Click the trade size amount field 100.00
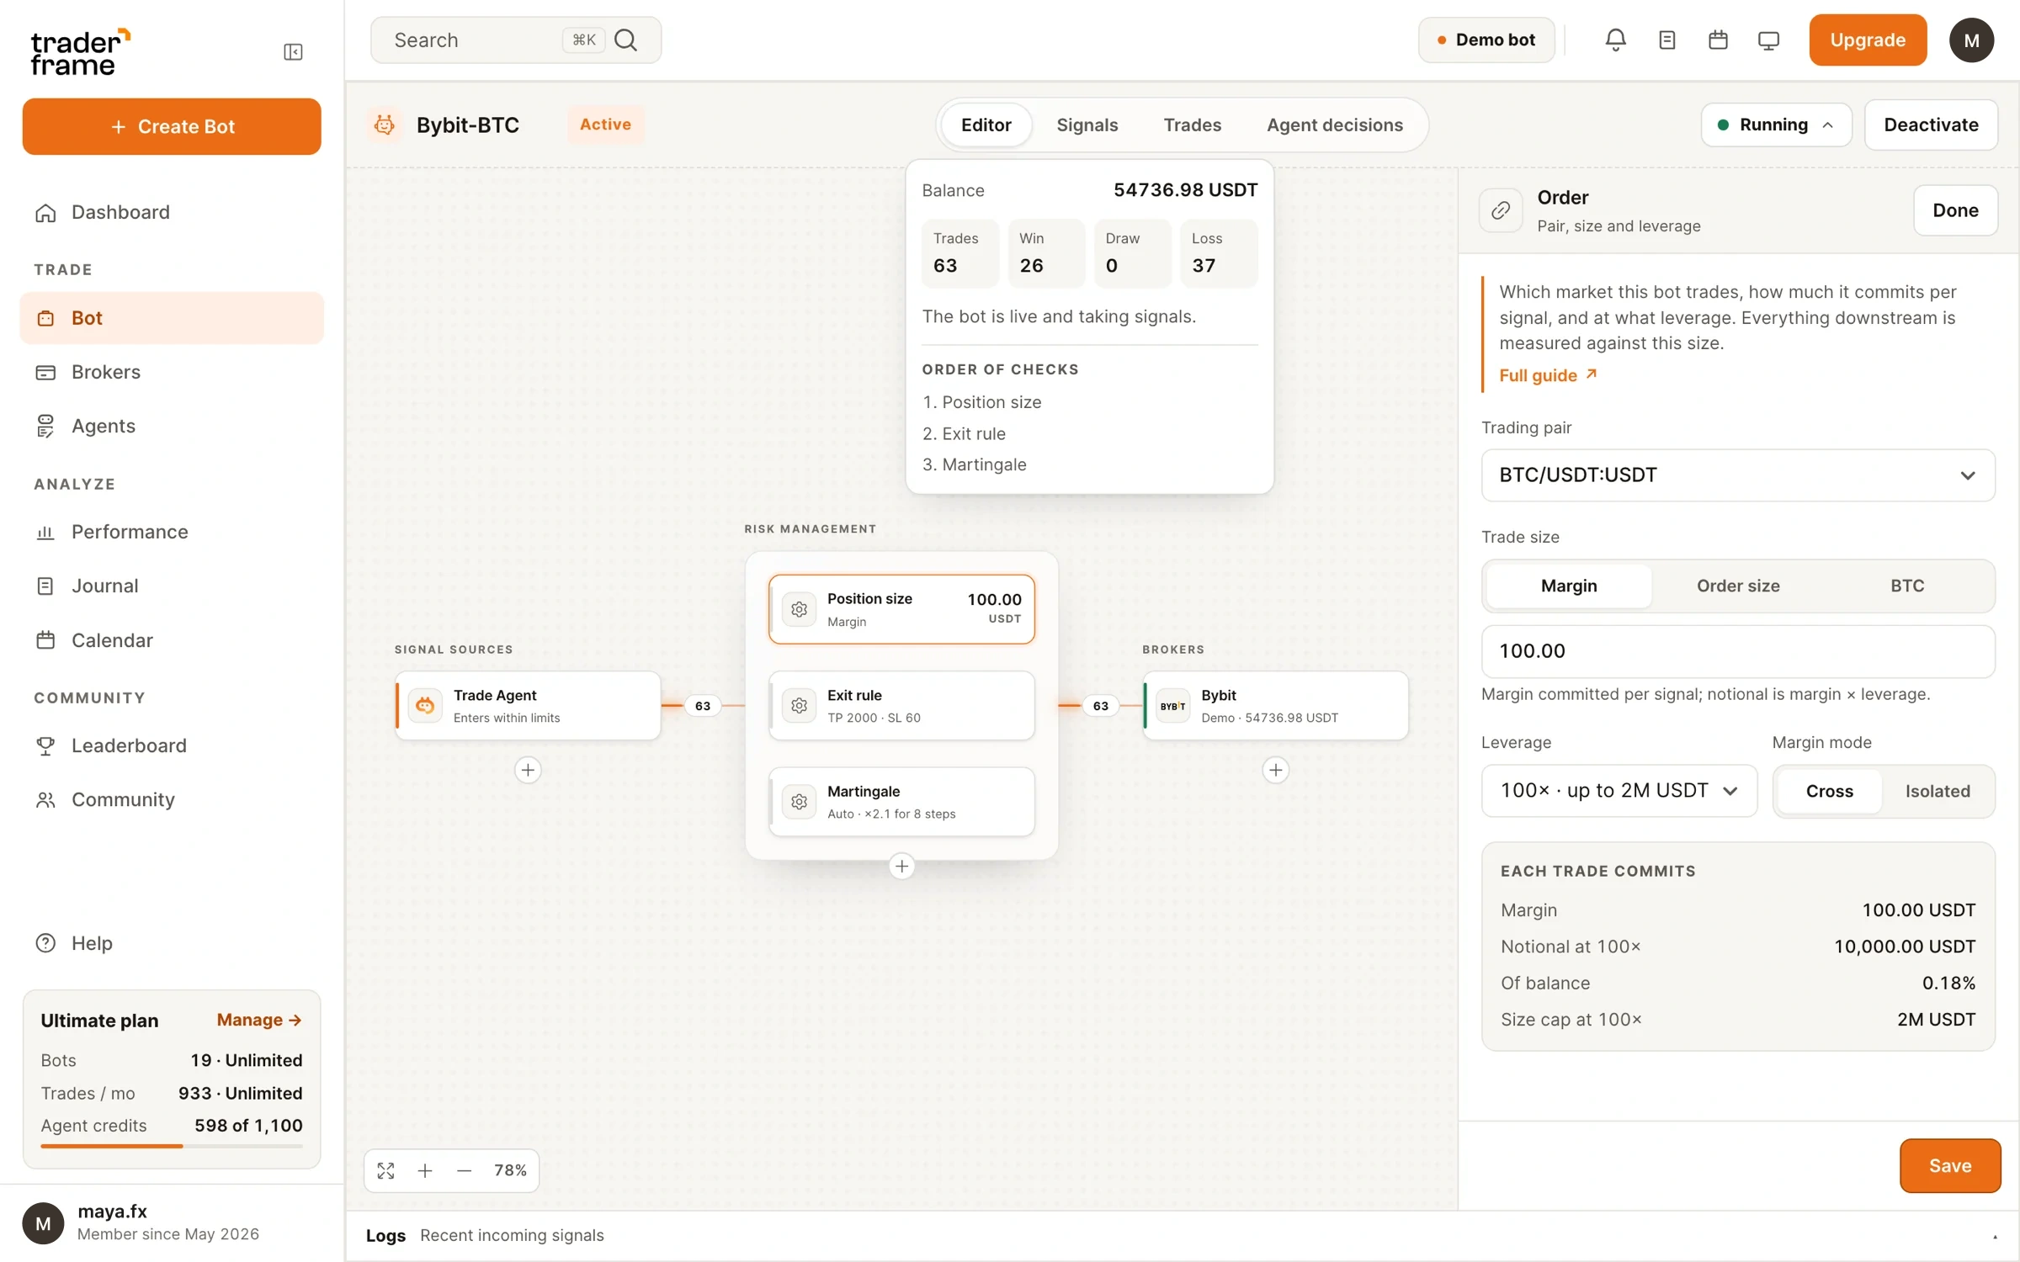 click(x=1737, y=651)
